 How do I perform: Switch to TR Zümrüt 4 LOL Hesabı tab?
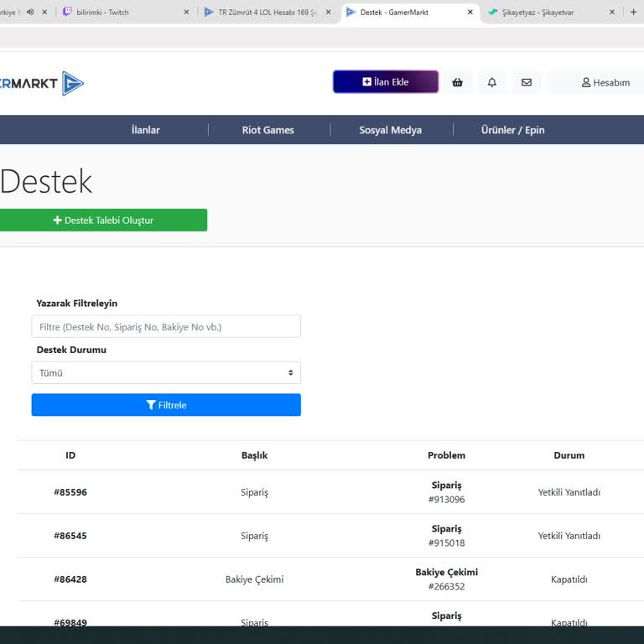(260, 13)
